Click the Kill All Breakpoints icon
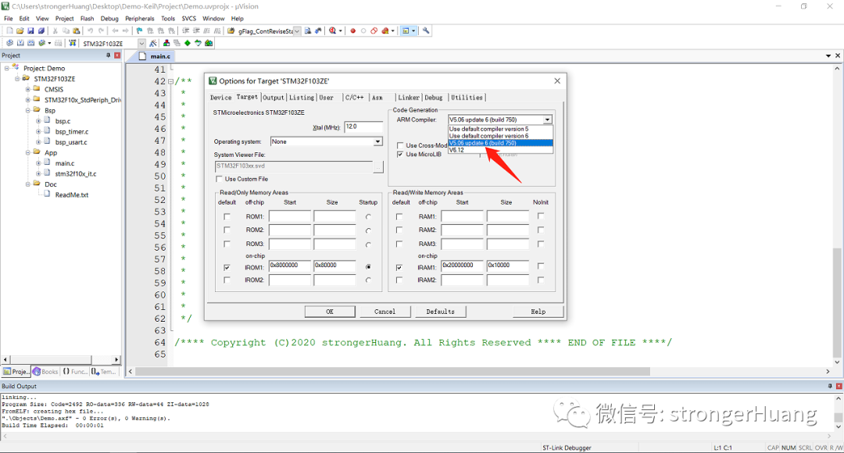The width and height of the screenshot is (844, 453). point(384,30)
